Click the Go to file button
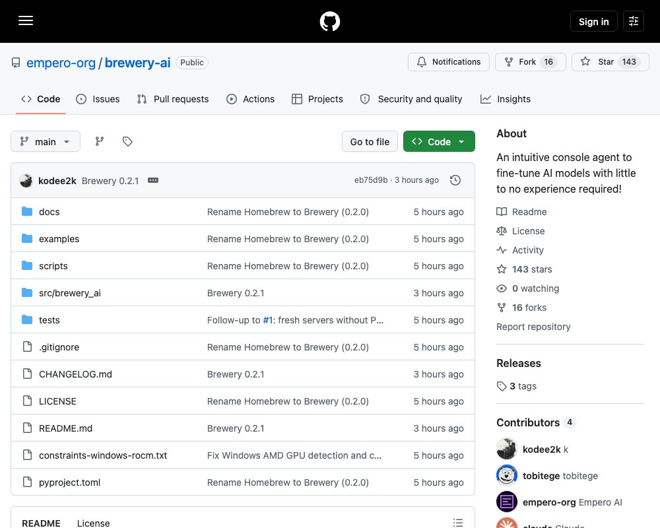The width and height of the screenshot is (660, 528). (370, 141)
